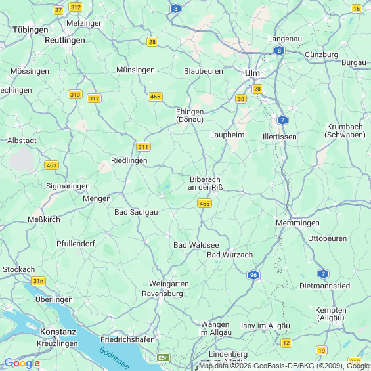The height and width of the screenshot is (371, 371).
Task: Select the 311 road shield near Riedlingen
Action: pos(143,147)
